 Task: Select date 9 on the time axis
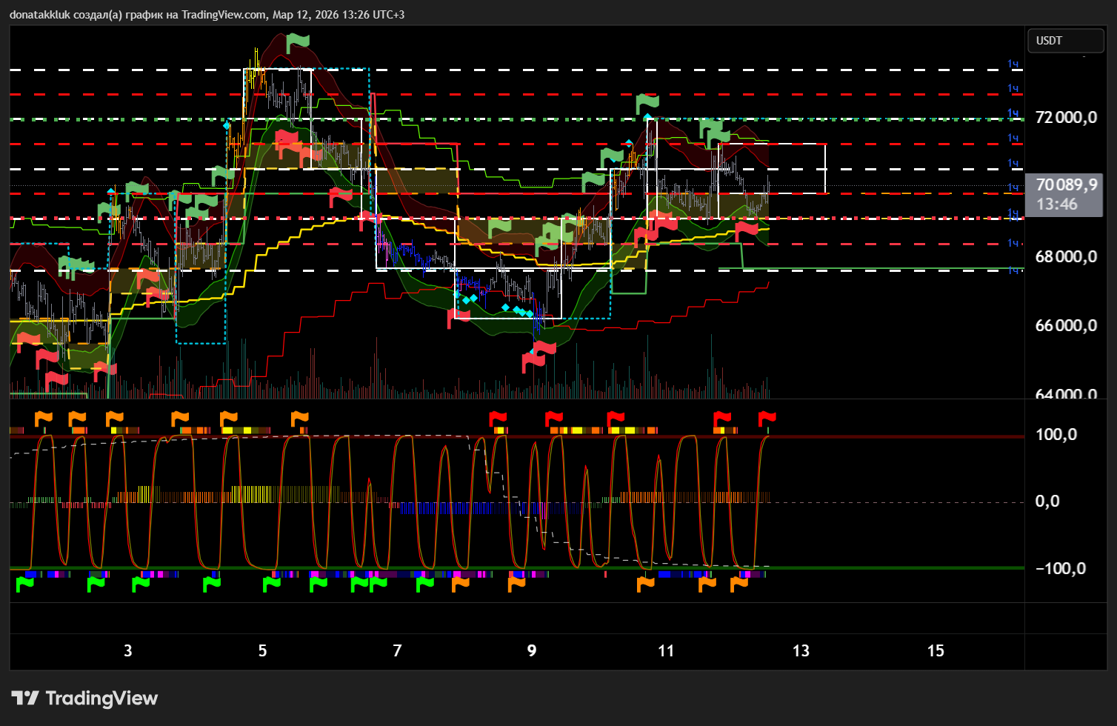(532, 651)
